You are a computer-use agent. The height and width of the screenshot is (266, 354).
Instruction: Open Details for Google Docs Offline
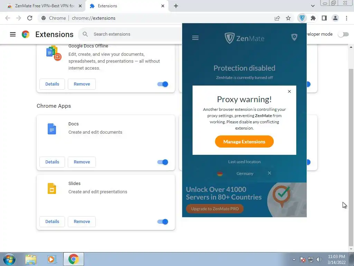52,84
